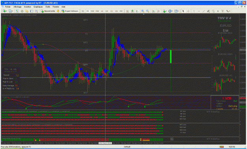
Task: Switch timeframe to H1
Action: (102, 11)
